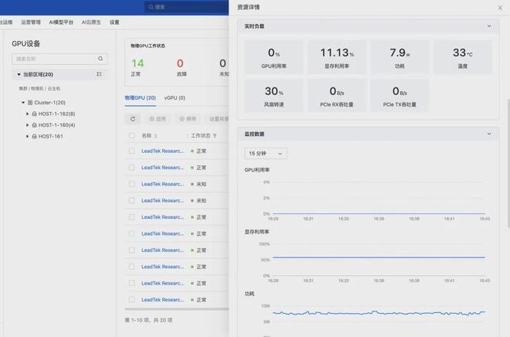Image resolution: width=510 pixels, height=337 pixels.
Task: Click the 集群 | 物理机 | 云主机 label
Action: tap(39, 88)
